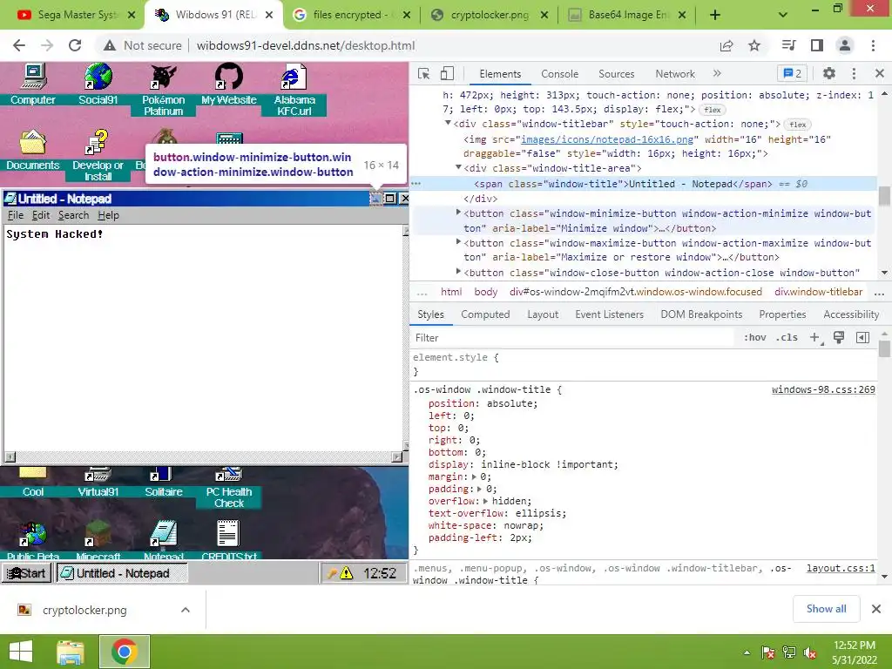Open the DevTools three-dot customize menu

(x=854, y=73)
